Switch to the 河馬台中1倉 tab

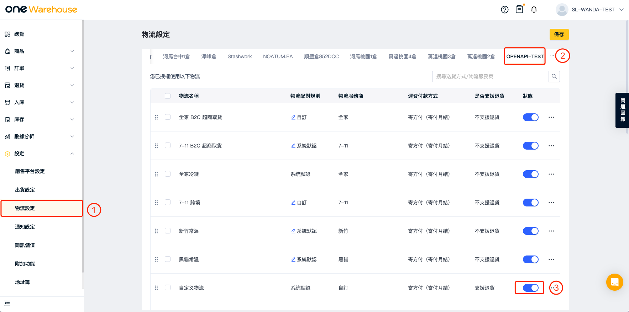[176, 57]
